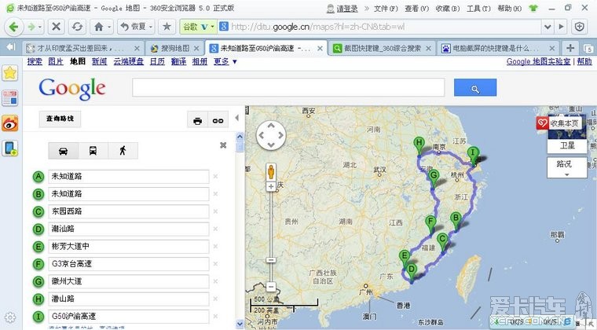
Task: Open the 帮助(H) menu
Action: coord(510,8)
